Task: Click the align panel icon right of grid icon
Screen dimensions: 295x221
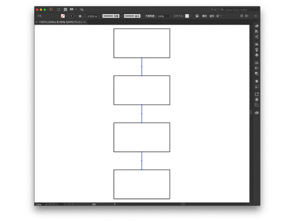Action: (x=247, y=16)
